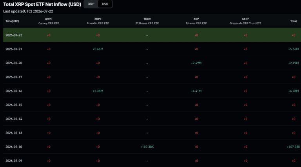The height and width of the screenshot is (167, 301).
Task: Switch the unit toggle to XRP
Action: click(91, 4)
